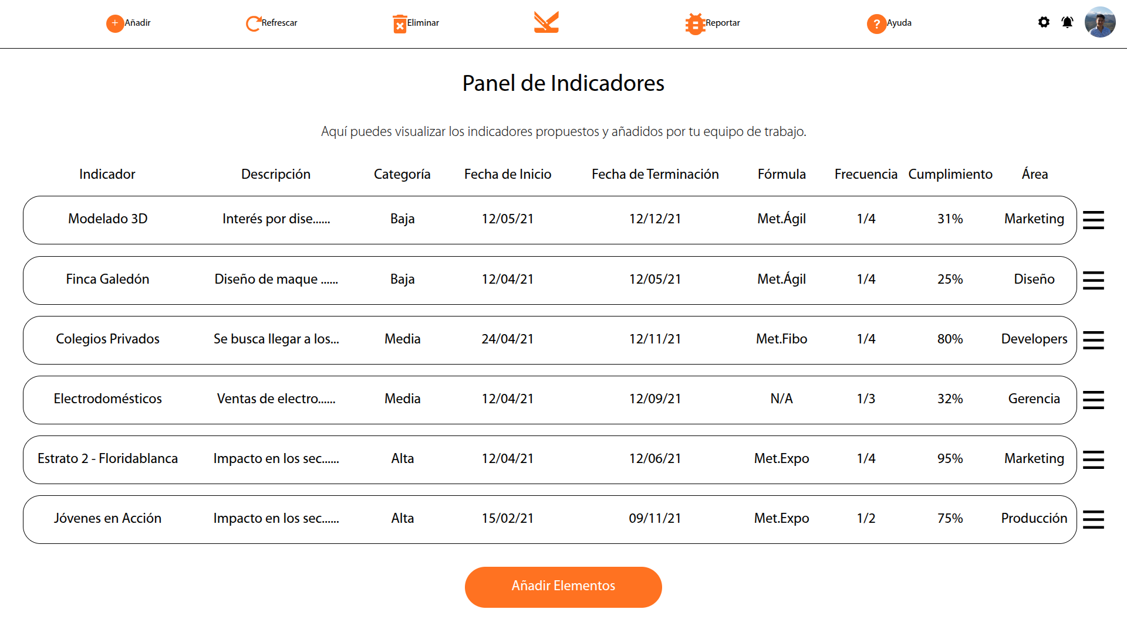Open hamburger menu for Jóvenes en Acción row
This screenshot has width=1127, height=633.
pos(1093,519)
